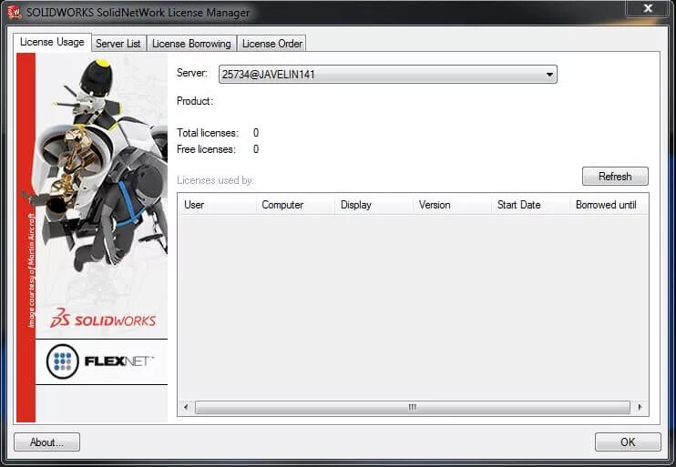
Task: Click the Refresh button
Action: pos(615,177)
